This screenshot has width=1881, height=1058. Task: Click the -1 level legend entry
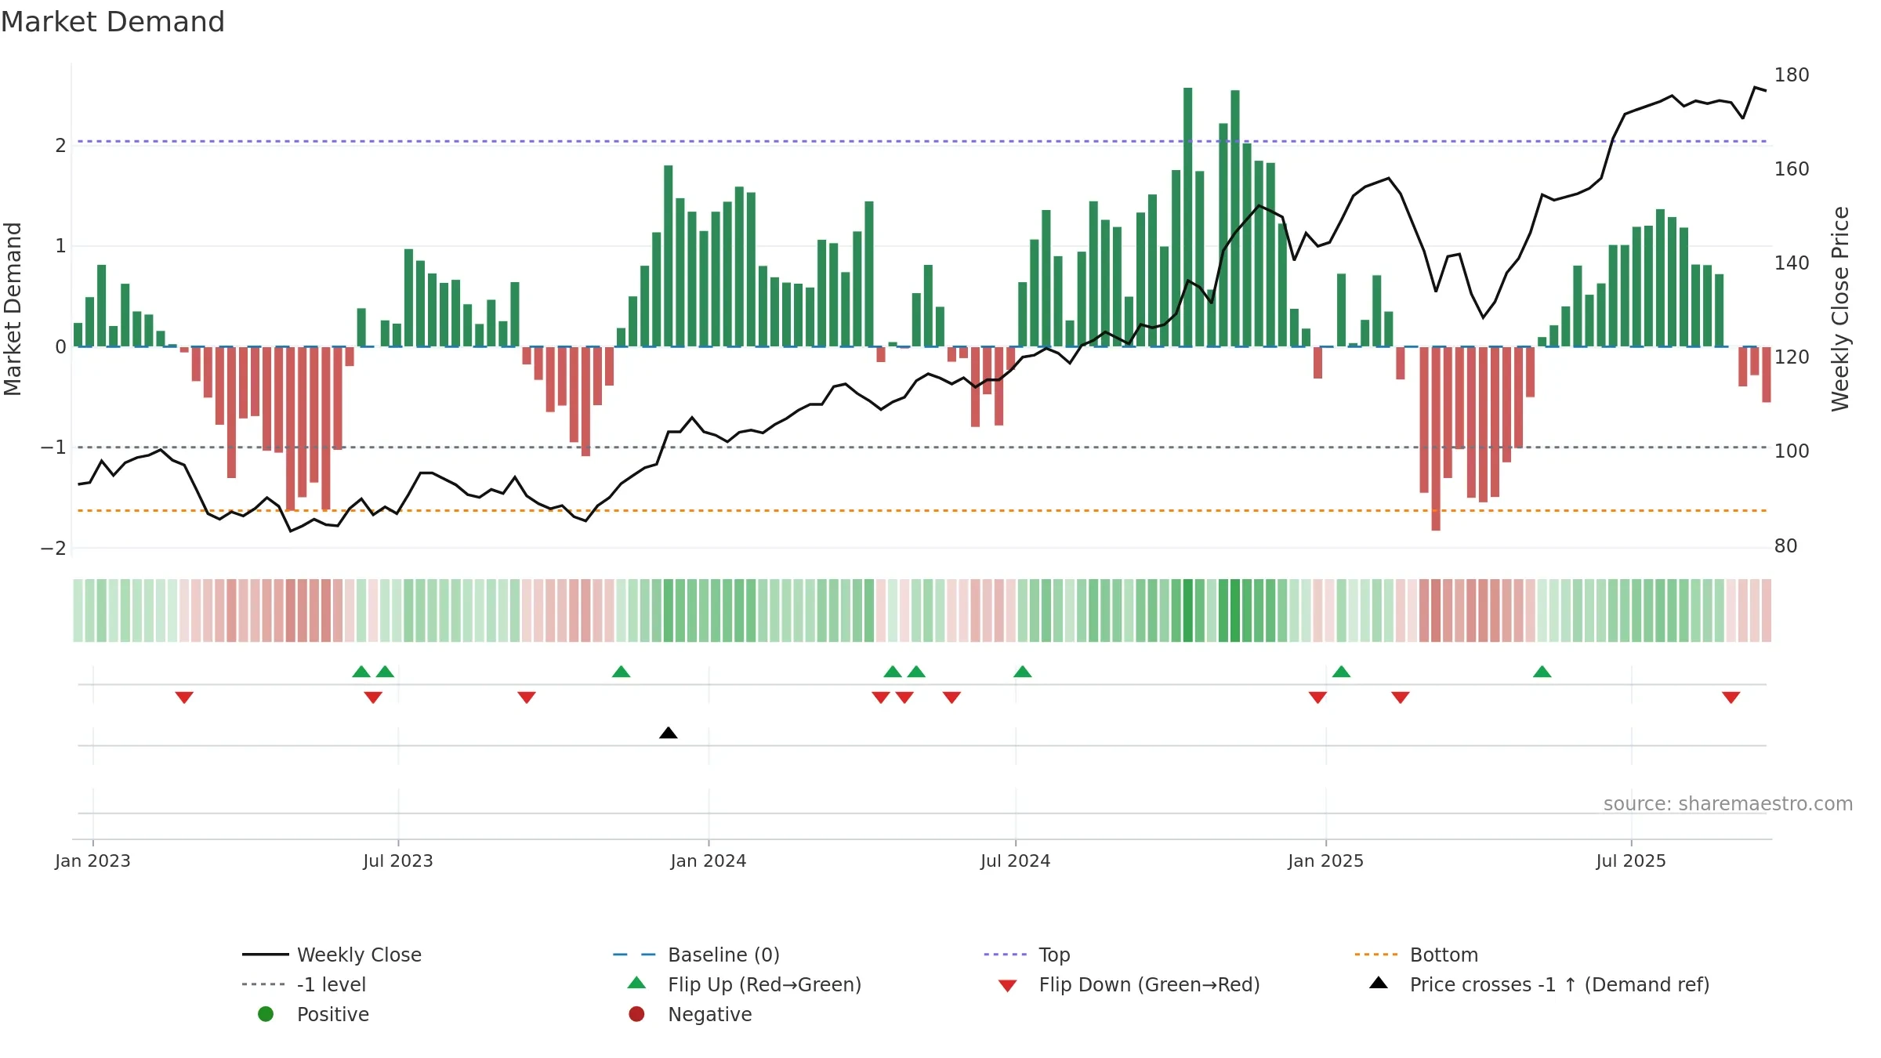pos(304,984)
